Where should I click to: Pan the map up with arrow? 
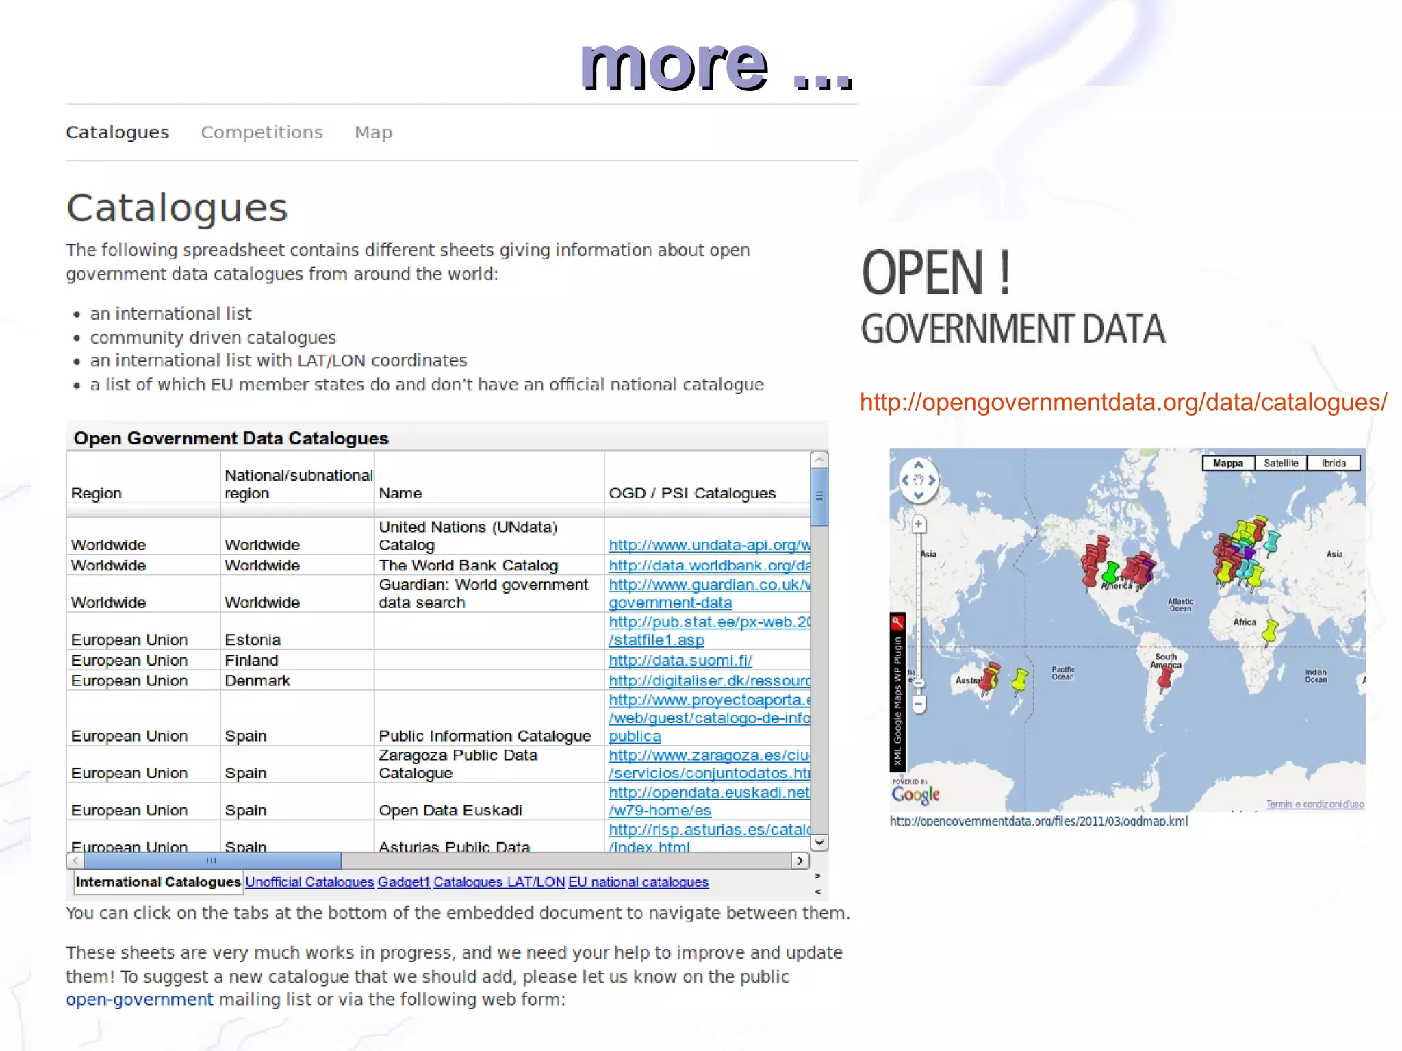tap(919, 465)
